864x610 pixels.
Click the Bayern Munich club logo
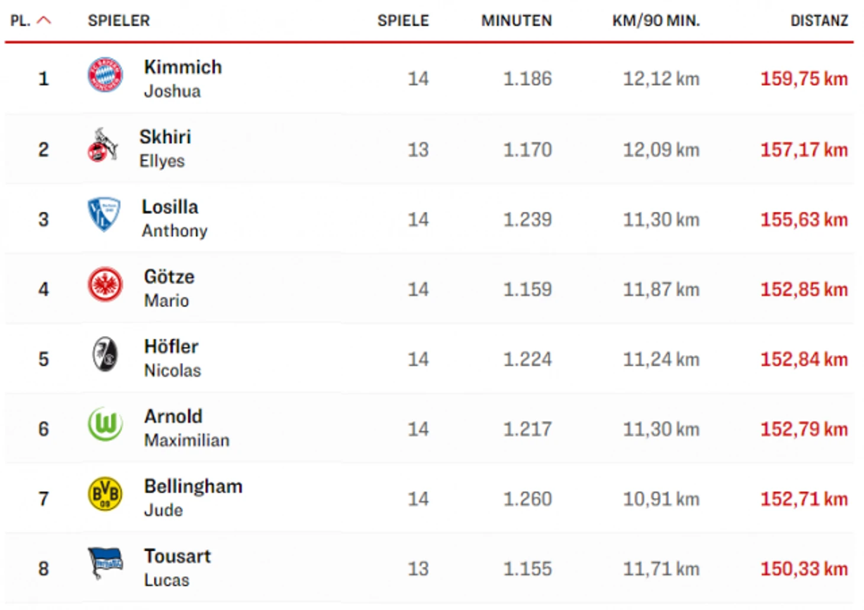point(105,75)
